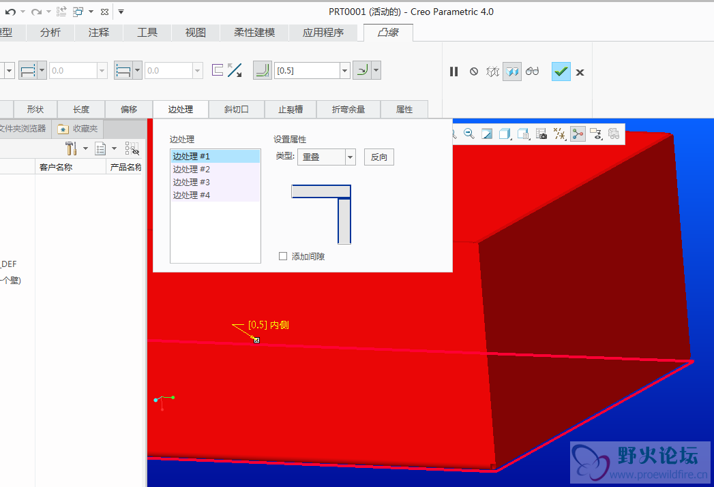Open the 分析 ribbon tab
714x487 pixels.
(x=50, y=33)
